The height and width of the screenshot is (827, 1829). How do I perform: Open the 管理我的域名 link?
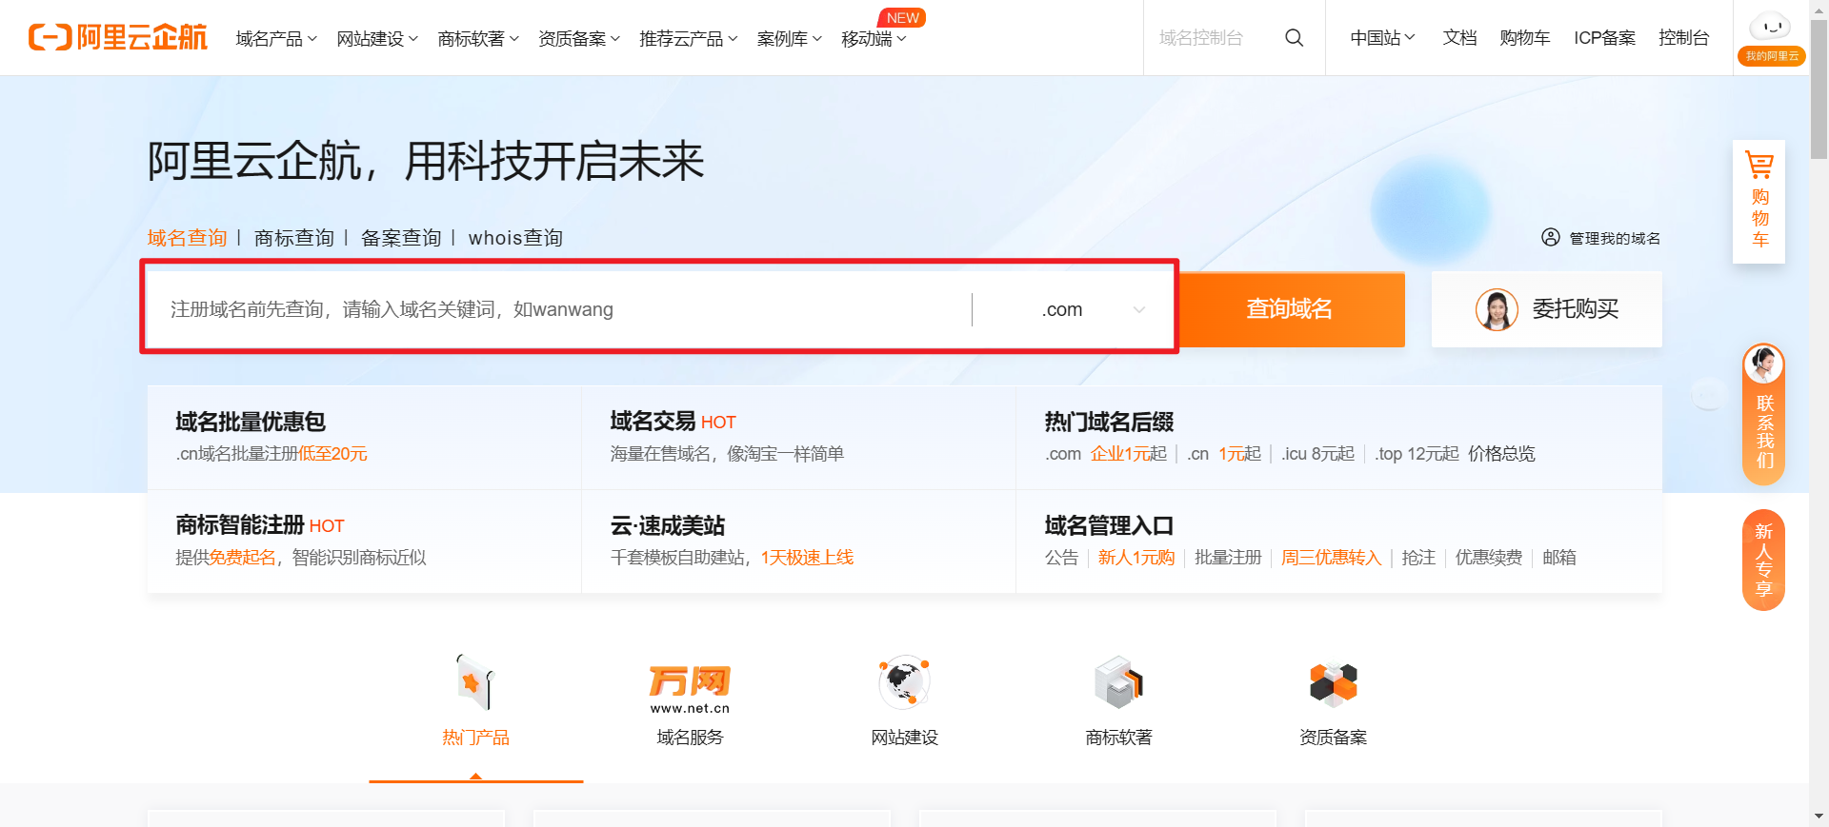[x=1601, y=238]
